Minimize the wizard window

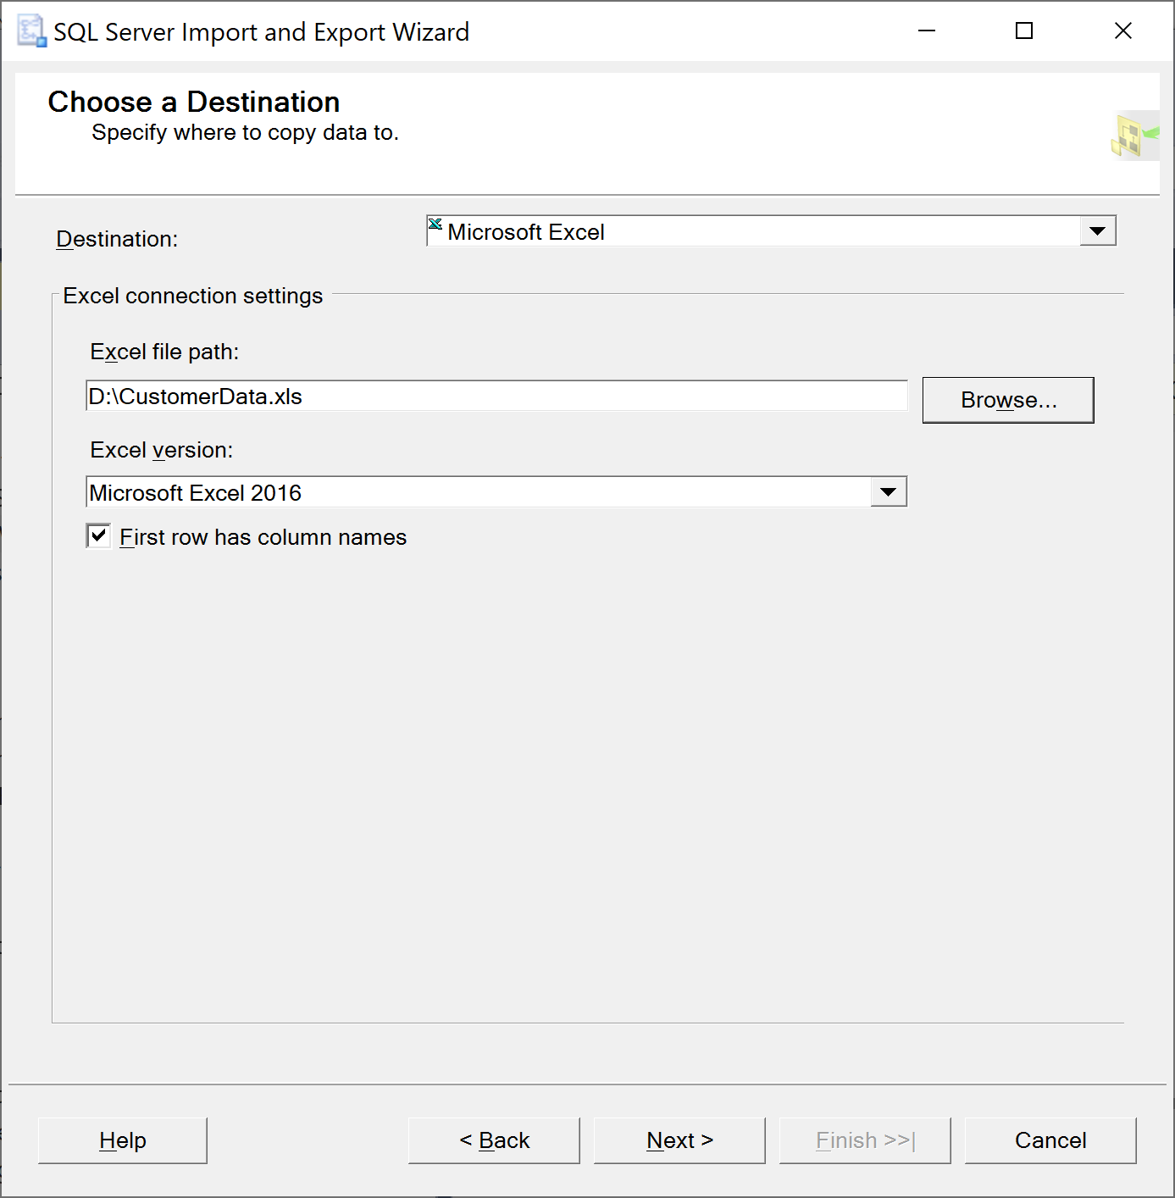tap(927, 31)
